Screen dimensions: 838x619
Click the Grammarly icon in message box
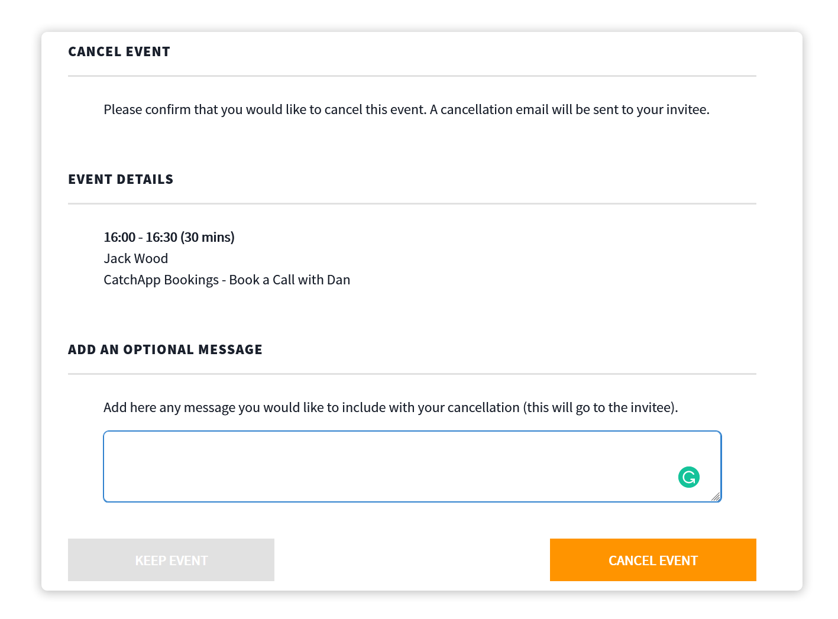pos(689,477)
